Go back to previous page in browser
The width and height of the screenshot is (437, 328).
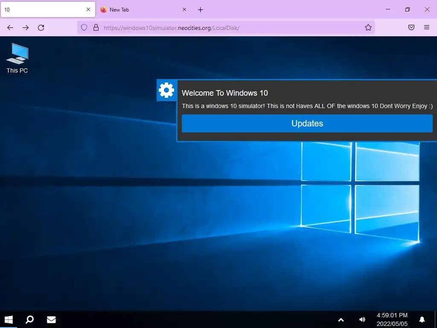tap(10, 28)
